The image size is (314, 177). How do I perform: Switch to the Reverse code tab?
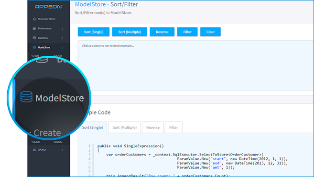click(x=153, y=127)
